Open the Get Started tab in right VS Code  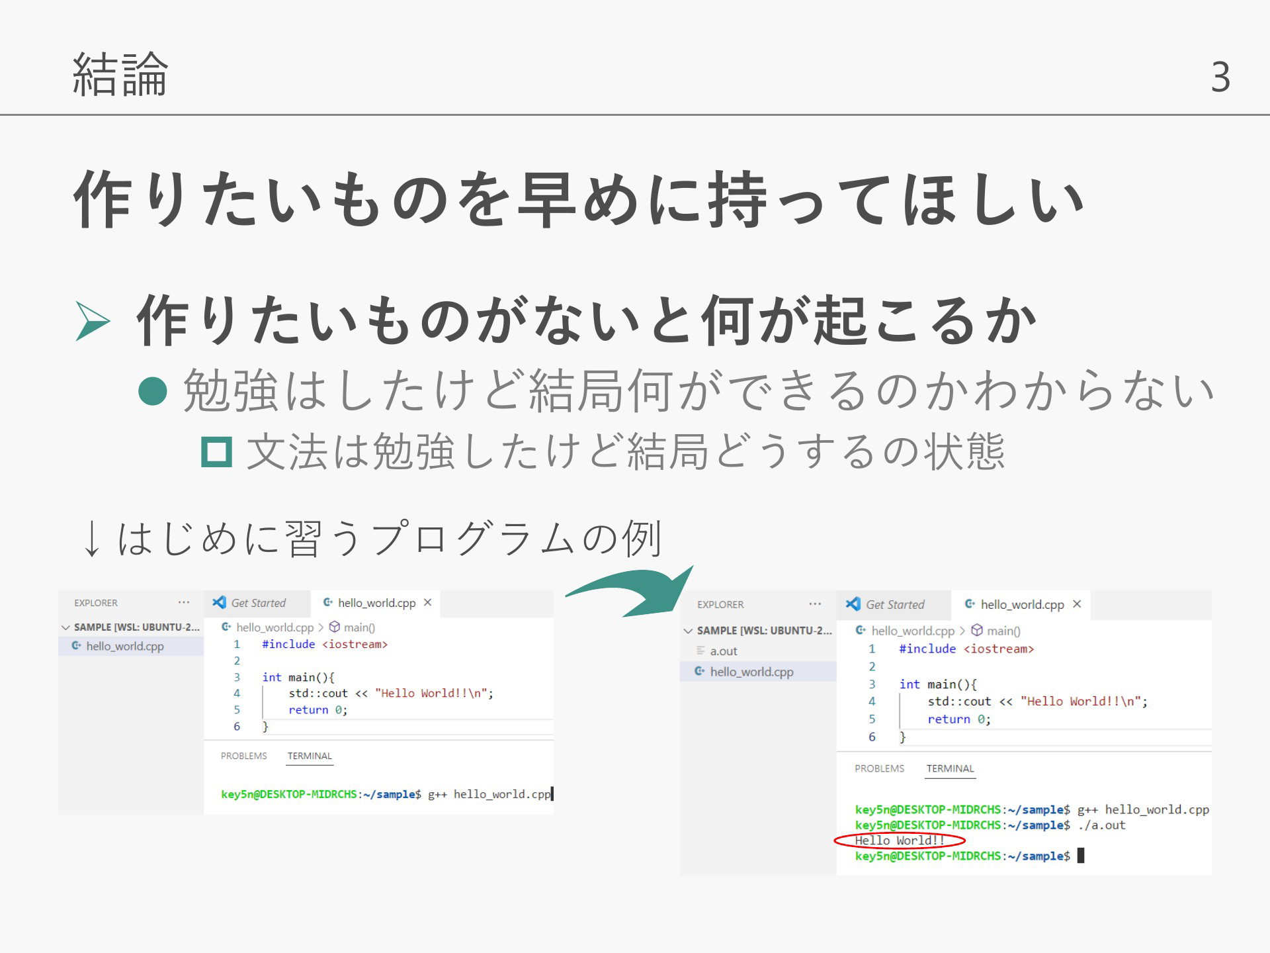tap(894, 604)
